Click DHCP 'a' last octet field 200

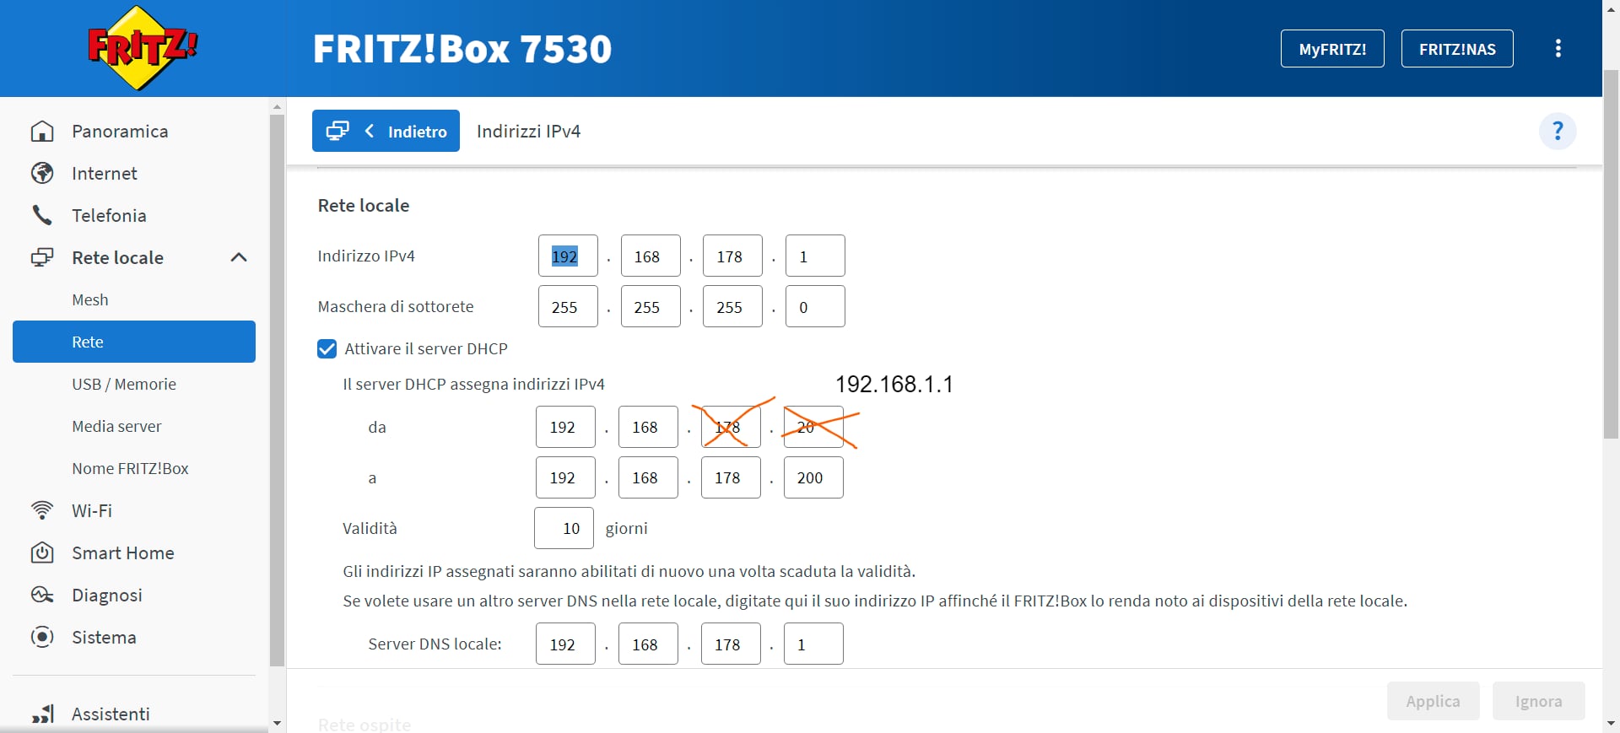[813, 477]
